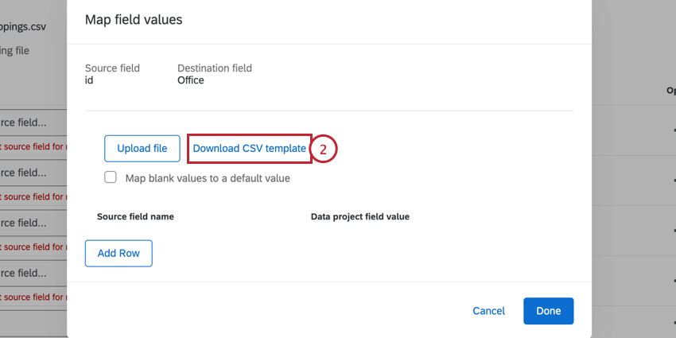The width and height of the screenshot is (676, 338).
Task: Click the Office destination field value
Action: (191, 80)
